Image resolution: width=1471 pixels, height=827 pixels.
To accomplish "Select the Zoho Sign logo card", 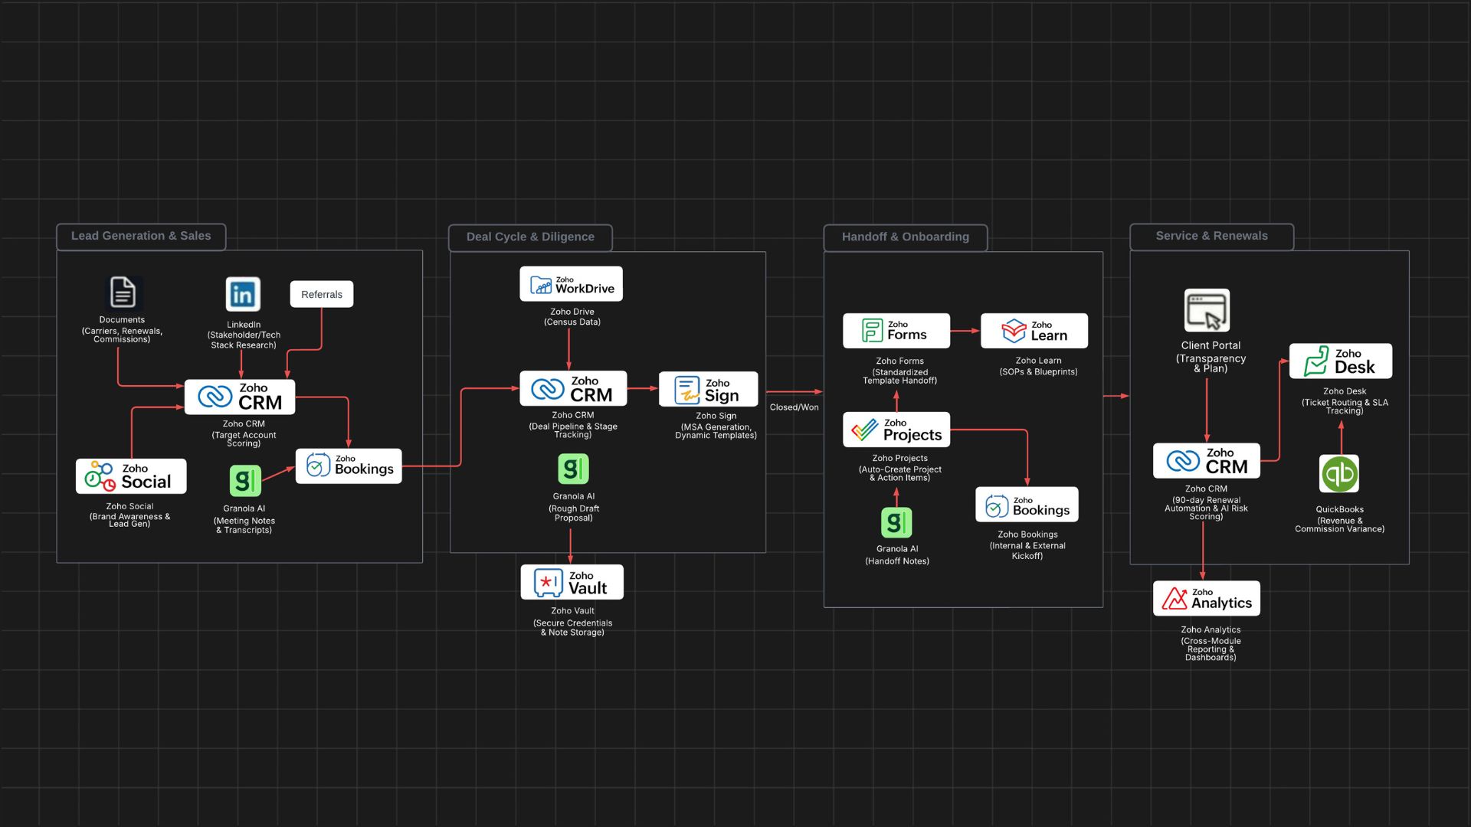I will point(708,390).
